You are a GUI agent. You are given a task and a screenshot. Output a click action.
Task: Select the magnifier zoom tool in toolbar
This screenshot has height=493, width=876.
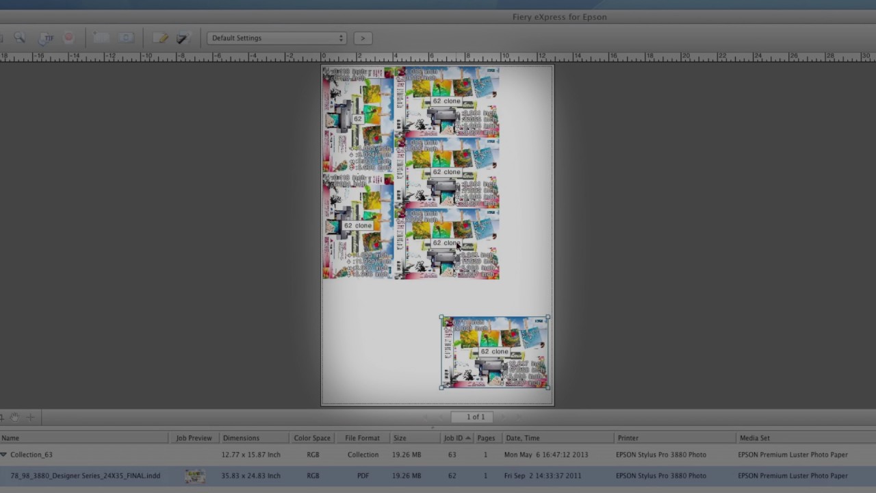coord(19,38)
